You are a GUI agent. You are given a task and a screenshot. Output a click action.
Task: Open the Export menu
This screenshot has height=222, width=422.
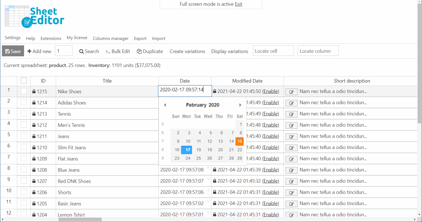[140, 39]
